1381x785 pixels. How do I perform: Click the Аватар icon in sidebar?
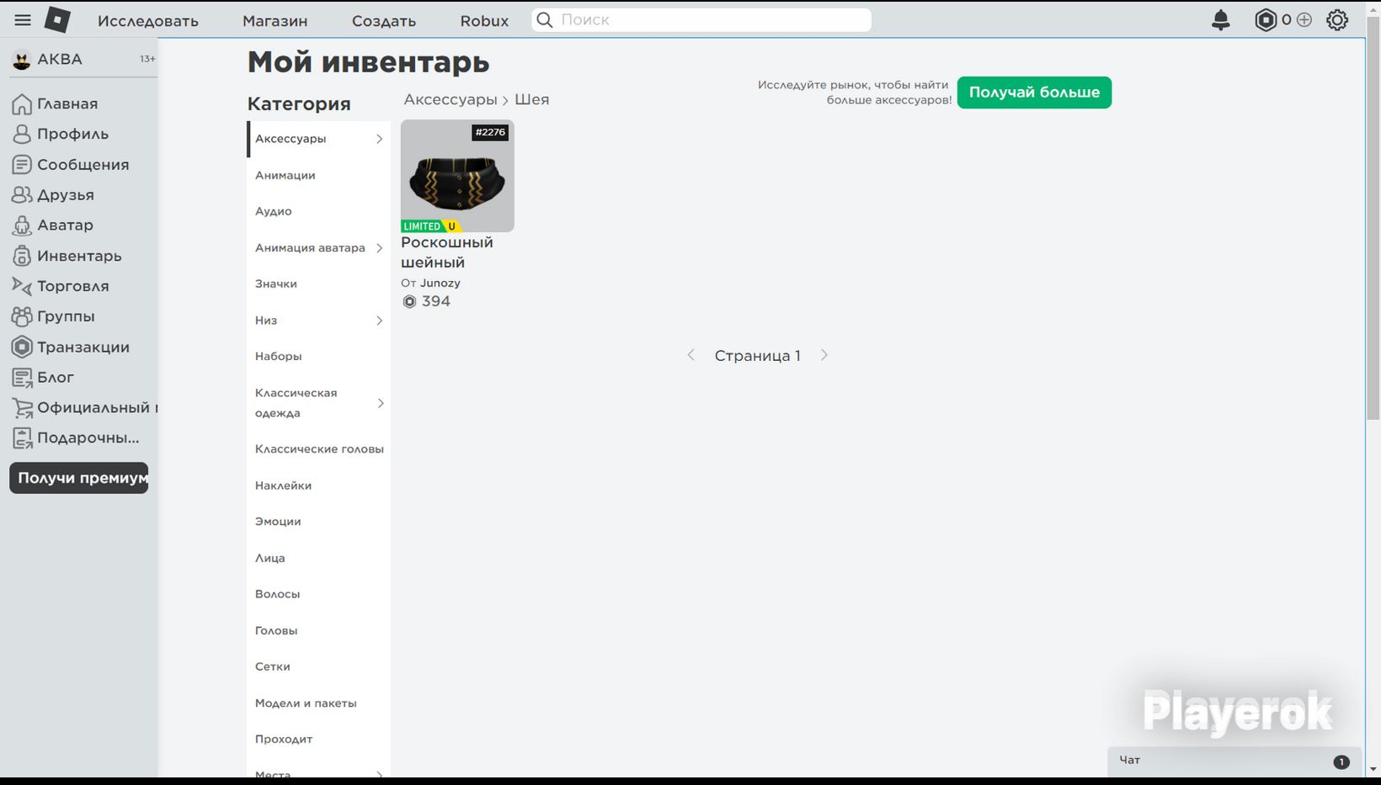coord(22,225)
